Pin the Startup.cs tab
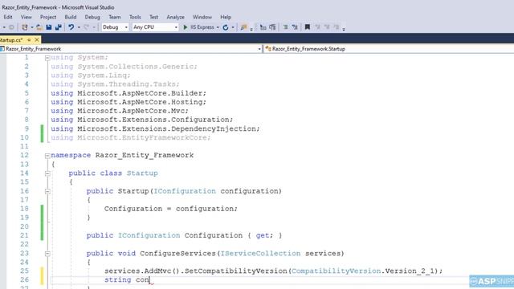 tap(29, 39)
